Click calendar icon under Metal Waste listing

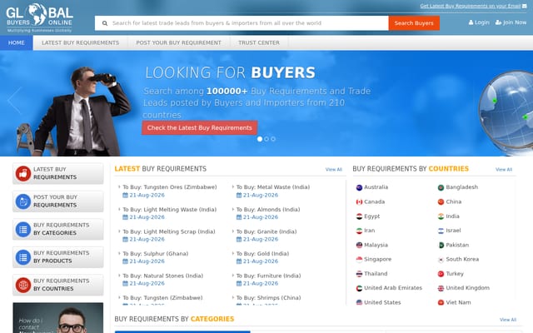[x=239, y=195]
